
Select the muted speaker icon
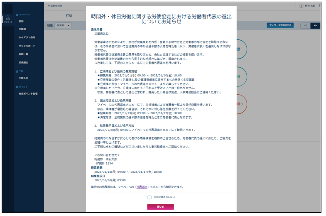(315, 25)
